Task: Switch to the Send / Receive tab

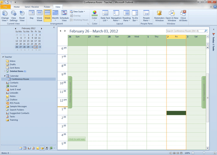Action: click(32, 7)
